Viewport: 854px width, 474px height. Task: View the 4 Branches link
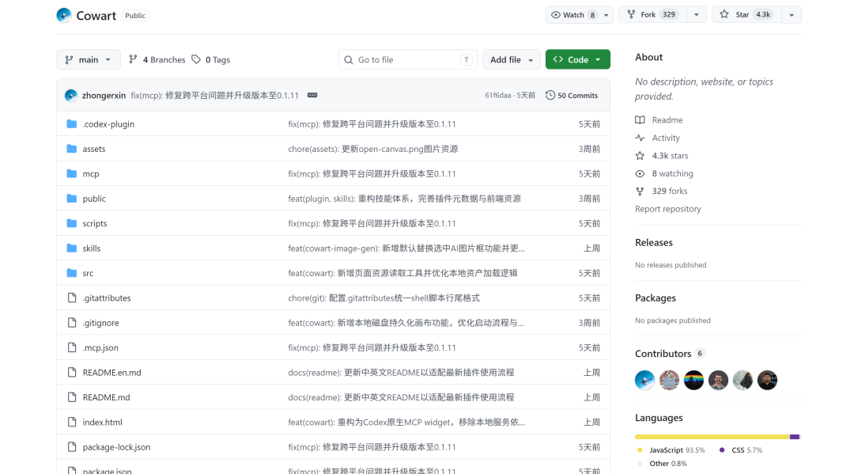click(x=157, y=59)
